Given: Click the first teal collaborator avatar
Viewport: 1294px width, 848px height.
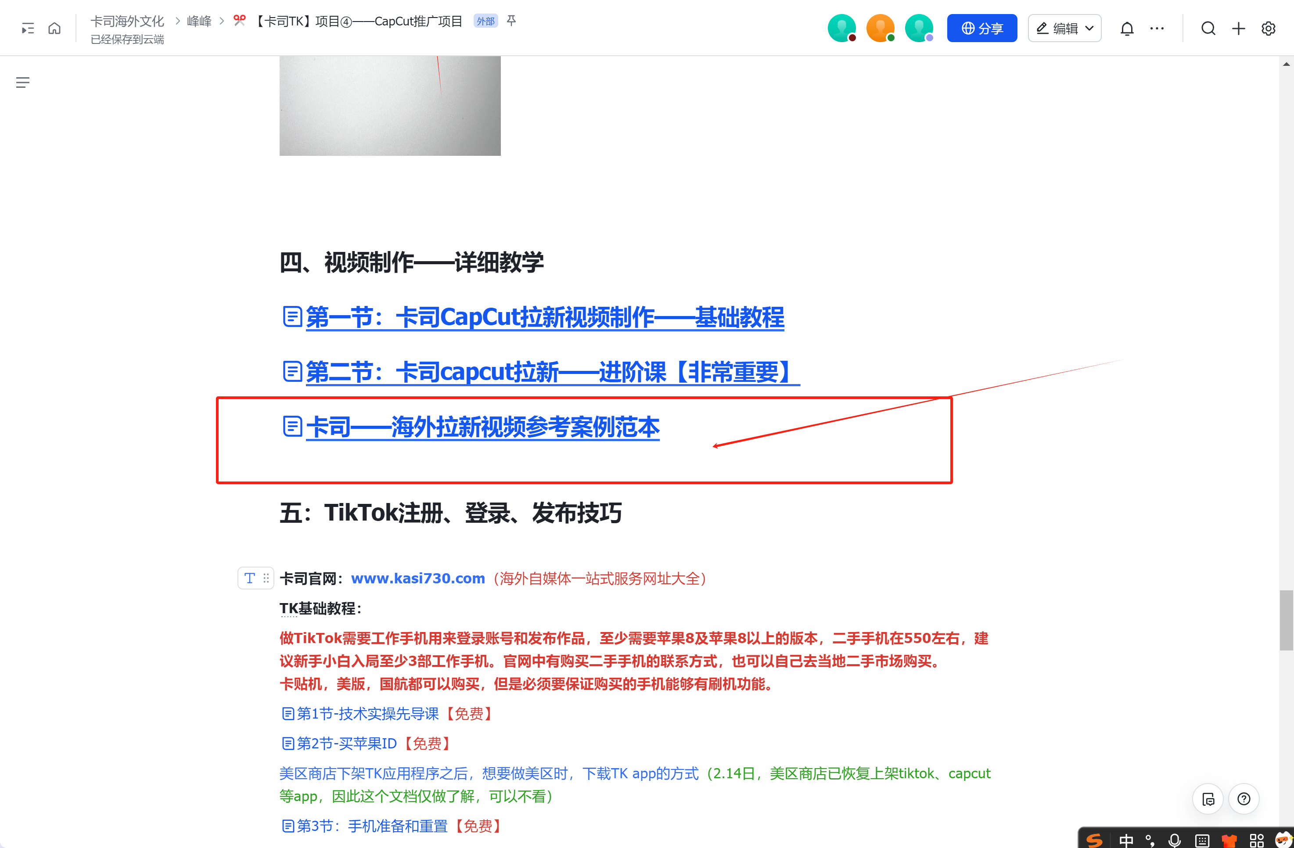Looking at the screenshot, I should [841, 28].
